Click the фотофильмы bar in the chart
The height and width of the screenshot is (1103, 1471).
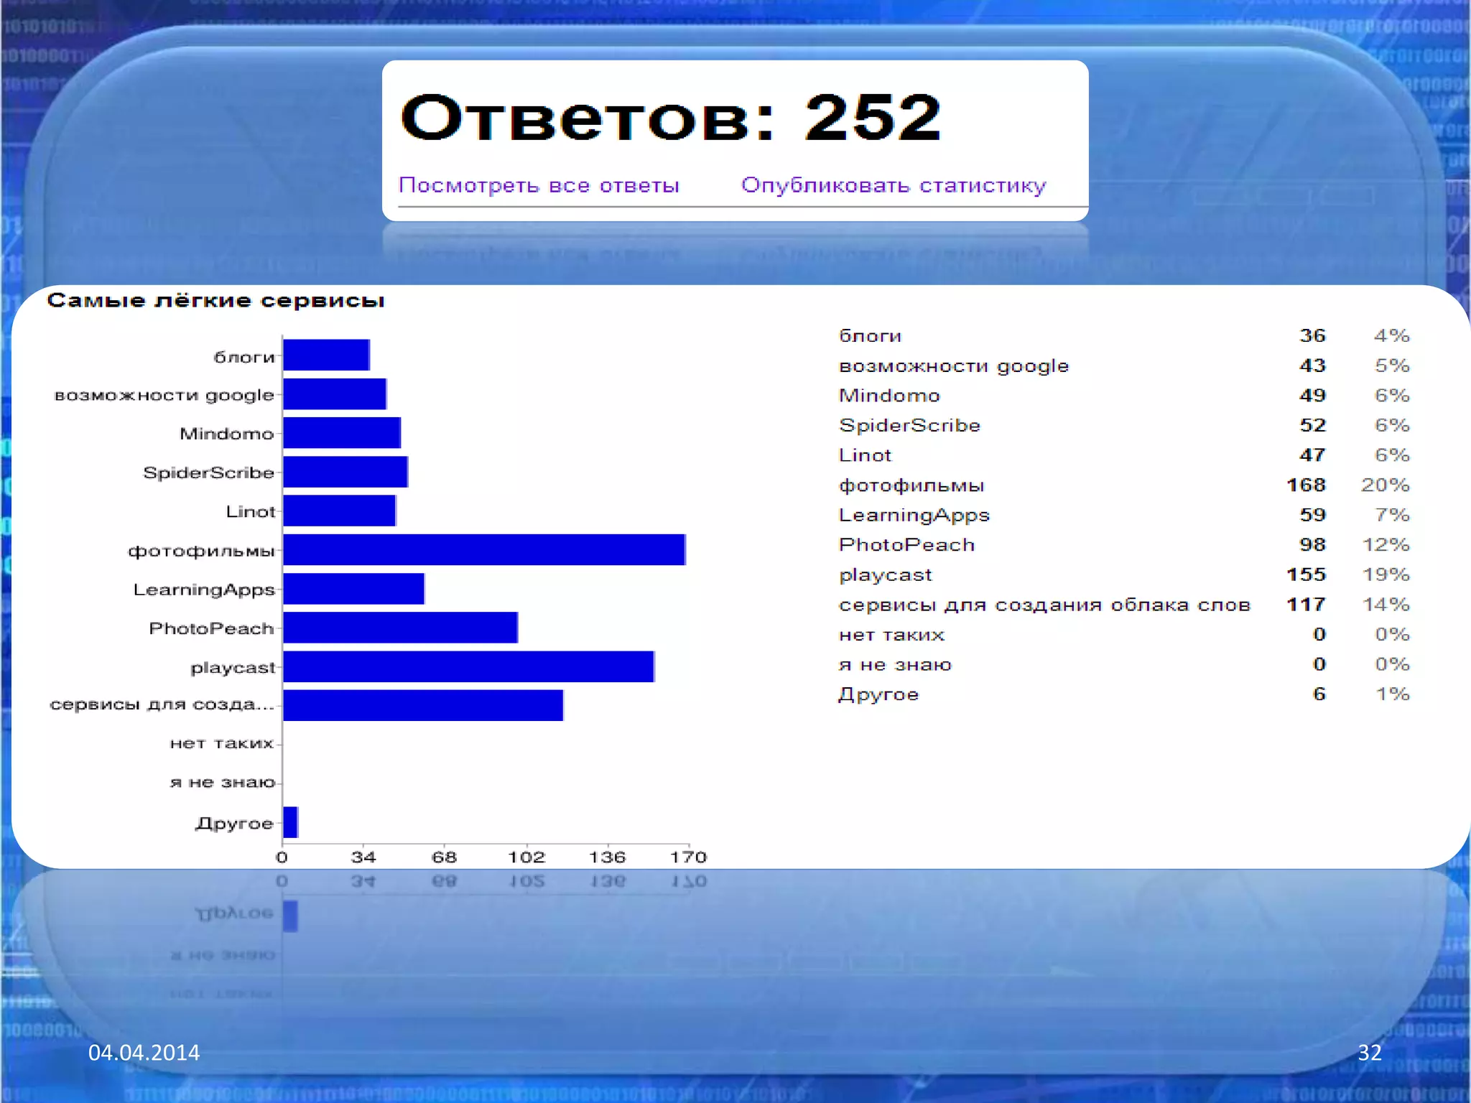[x=483, y=550]
